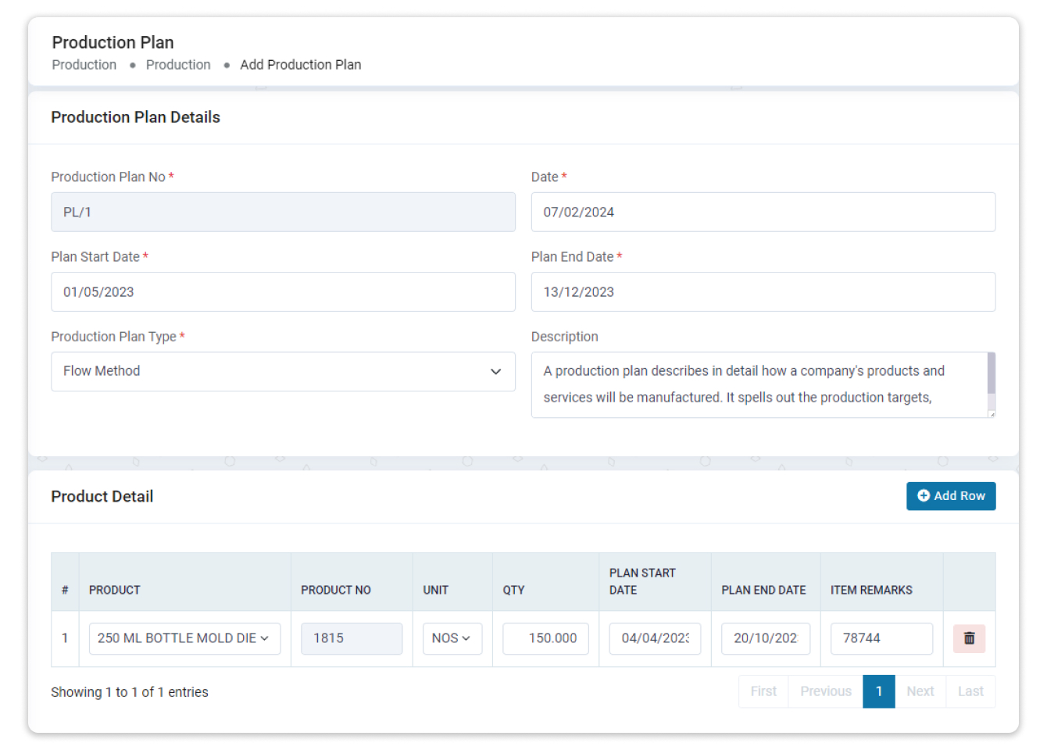The width and height of the screenshot is (1047, 750).
Task: Click the Item Remarks field containing 78744
Action: tap(881, 638)
